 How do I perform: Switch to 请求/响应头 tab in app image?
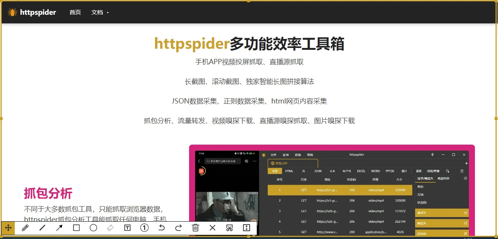point(425,178)
